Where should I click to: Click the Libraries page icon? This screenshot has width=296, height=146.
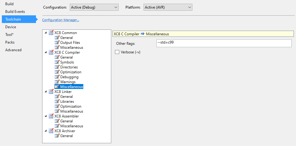pyautogui.click(x=57, y=102)
